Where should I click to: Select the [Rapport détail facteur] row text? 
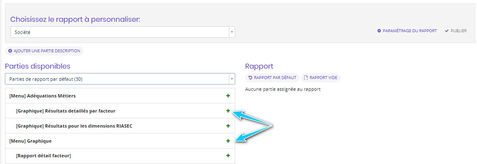[44, 156]
